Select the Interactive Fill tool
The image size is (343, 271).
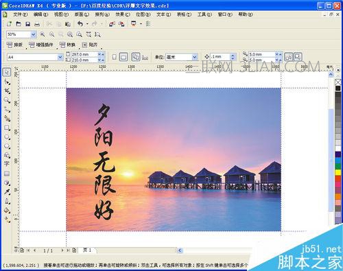click(7, 220)
